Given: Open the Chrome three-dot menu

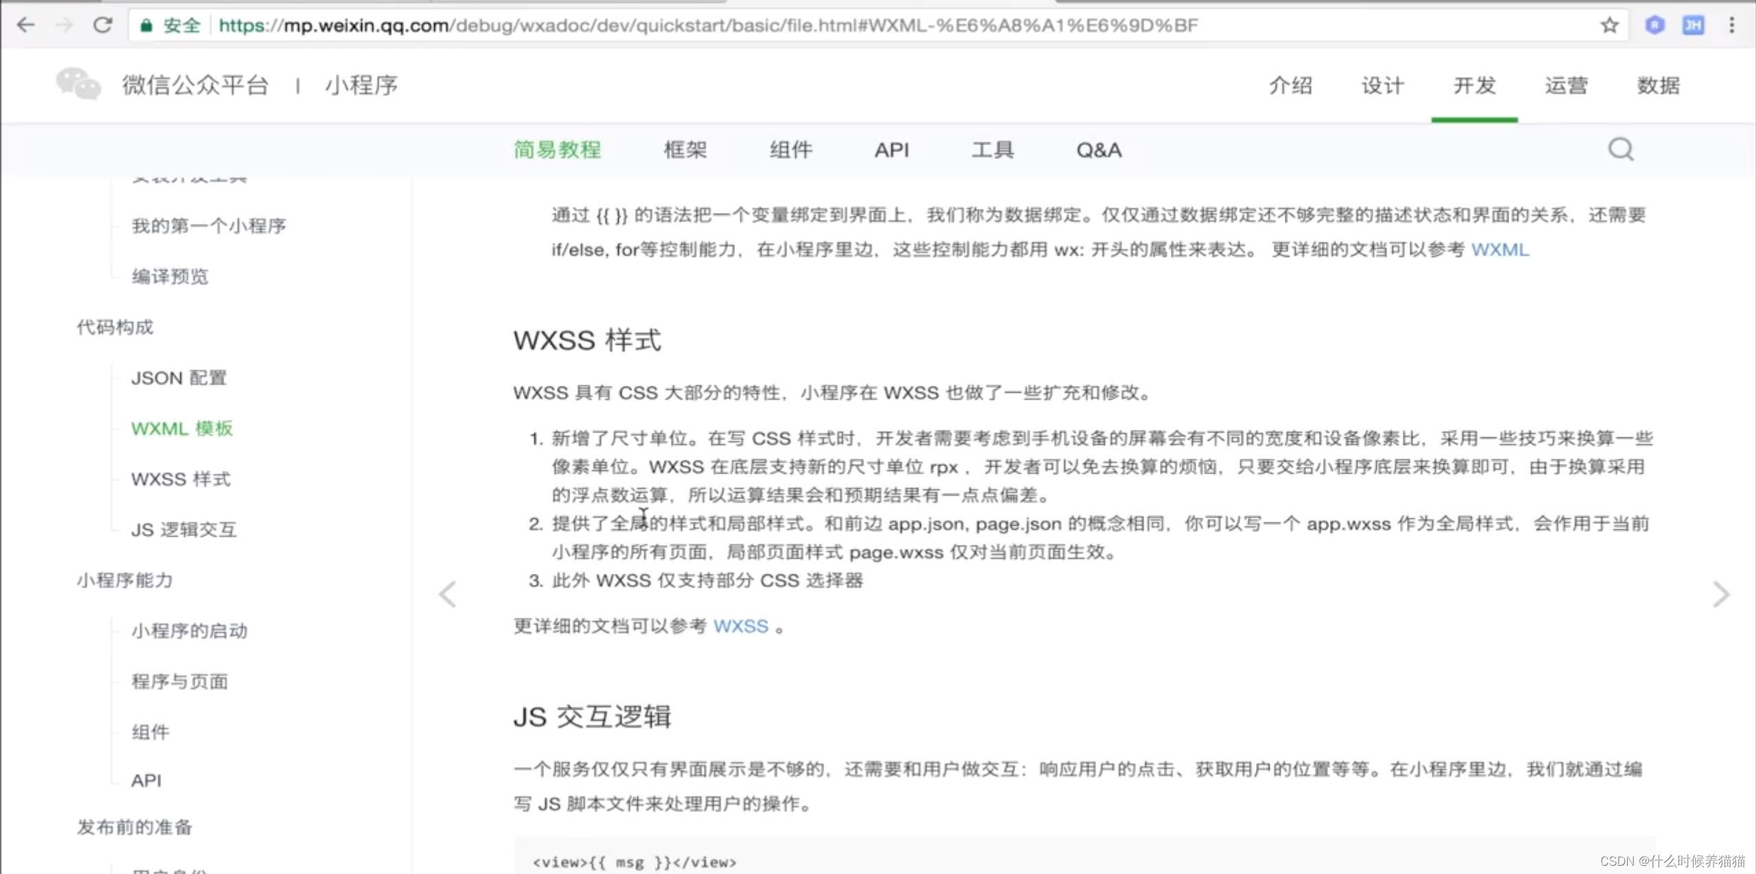Looking at the screenshot, I should pyautogui.click(x=1731, y=25).
